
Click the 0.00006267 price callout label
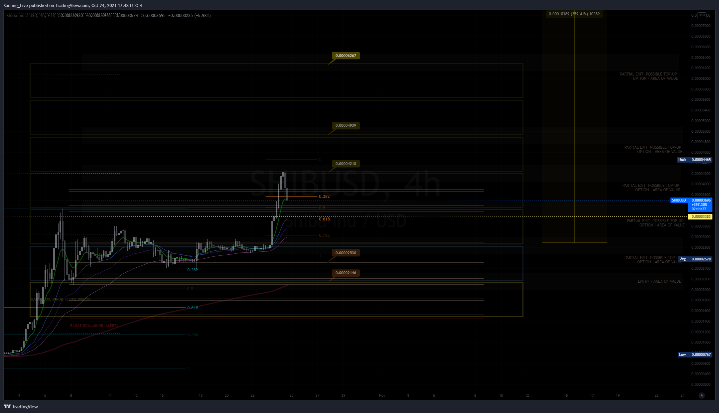[346, 56]
